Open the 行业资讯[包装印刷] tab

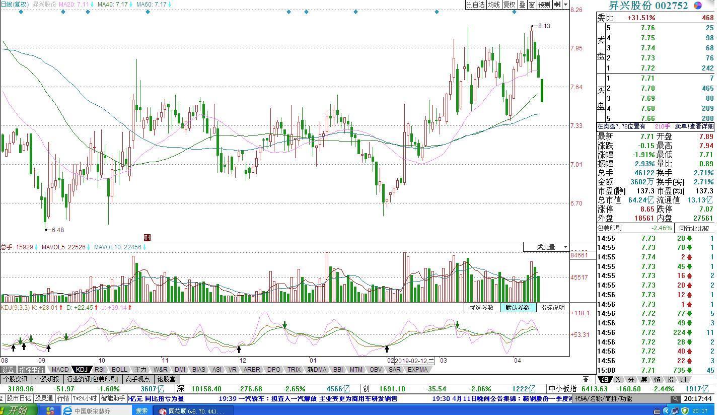tap(92, 379)
